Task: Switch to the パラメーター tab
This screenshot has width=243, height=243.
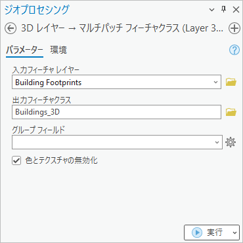Action: [24, 50]
